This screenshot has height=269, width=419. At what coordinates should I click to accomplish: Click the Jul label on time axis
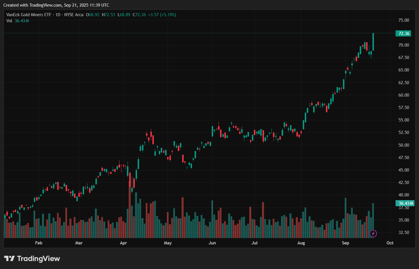point(254,243)
